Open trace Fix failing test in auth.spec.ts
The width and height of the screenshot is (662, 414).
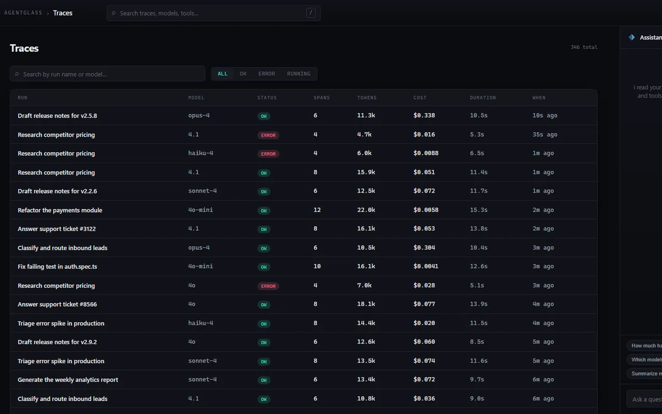coord(304,267)
